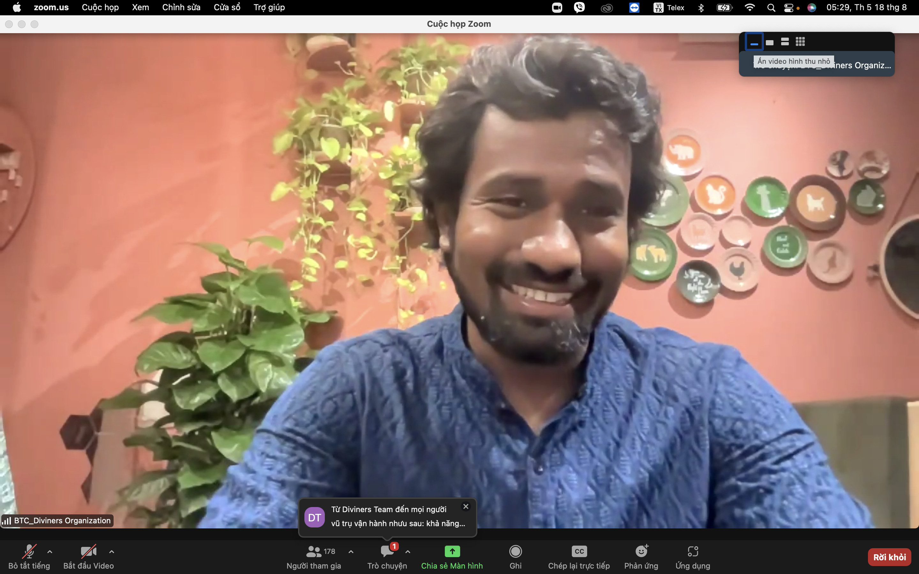Start recording with the Ghi icon
This screenshot has width=919, height=574.
515,551
